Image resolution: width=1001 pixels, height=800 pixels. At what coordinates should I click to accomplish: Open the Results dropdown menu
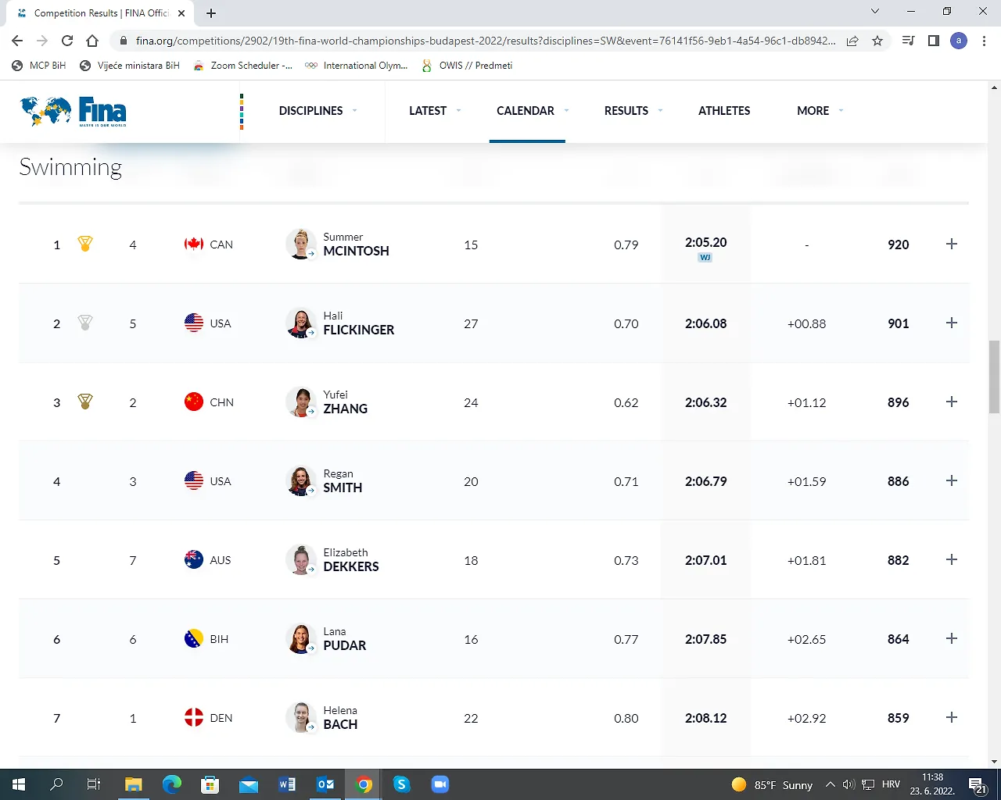tap(633, 111)
